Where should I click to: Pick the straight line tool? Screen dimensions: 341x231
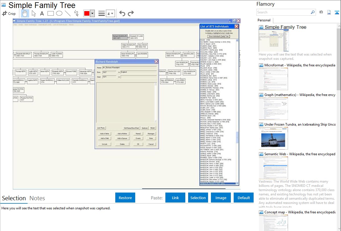pos(68,13)
